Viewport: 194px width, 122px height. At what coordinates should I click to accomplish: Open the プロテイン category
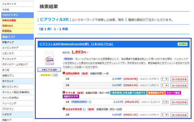click(x=18, y=109)
